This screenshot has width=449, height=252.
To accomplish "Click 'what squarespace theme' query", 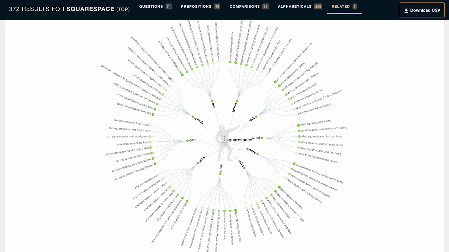I will (x=316, y=123).
